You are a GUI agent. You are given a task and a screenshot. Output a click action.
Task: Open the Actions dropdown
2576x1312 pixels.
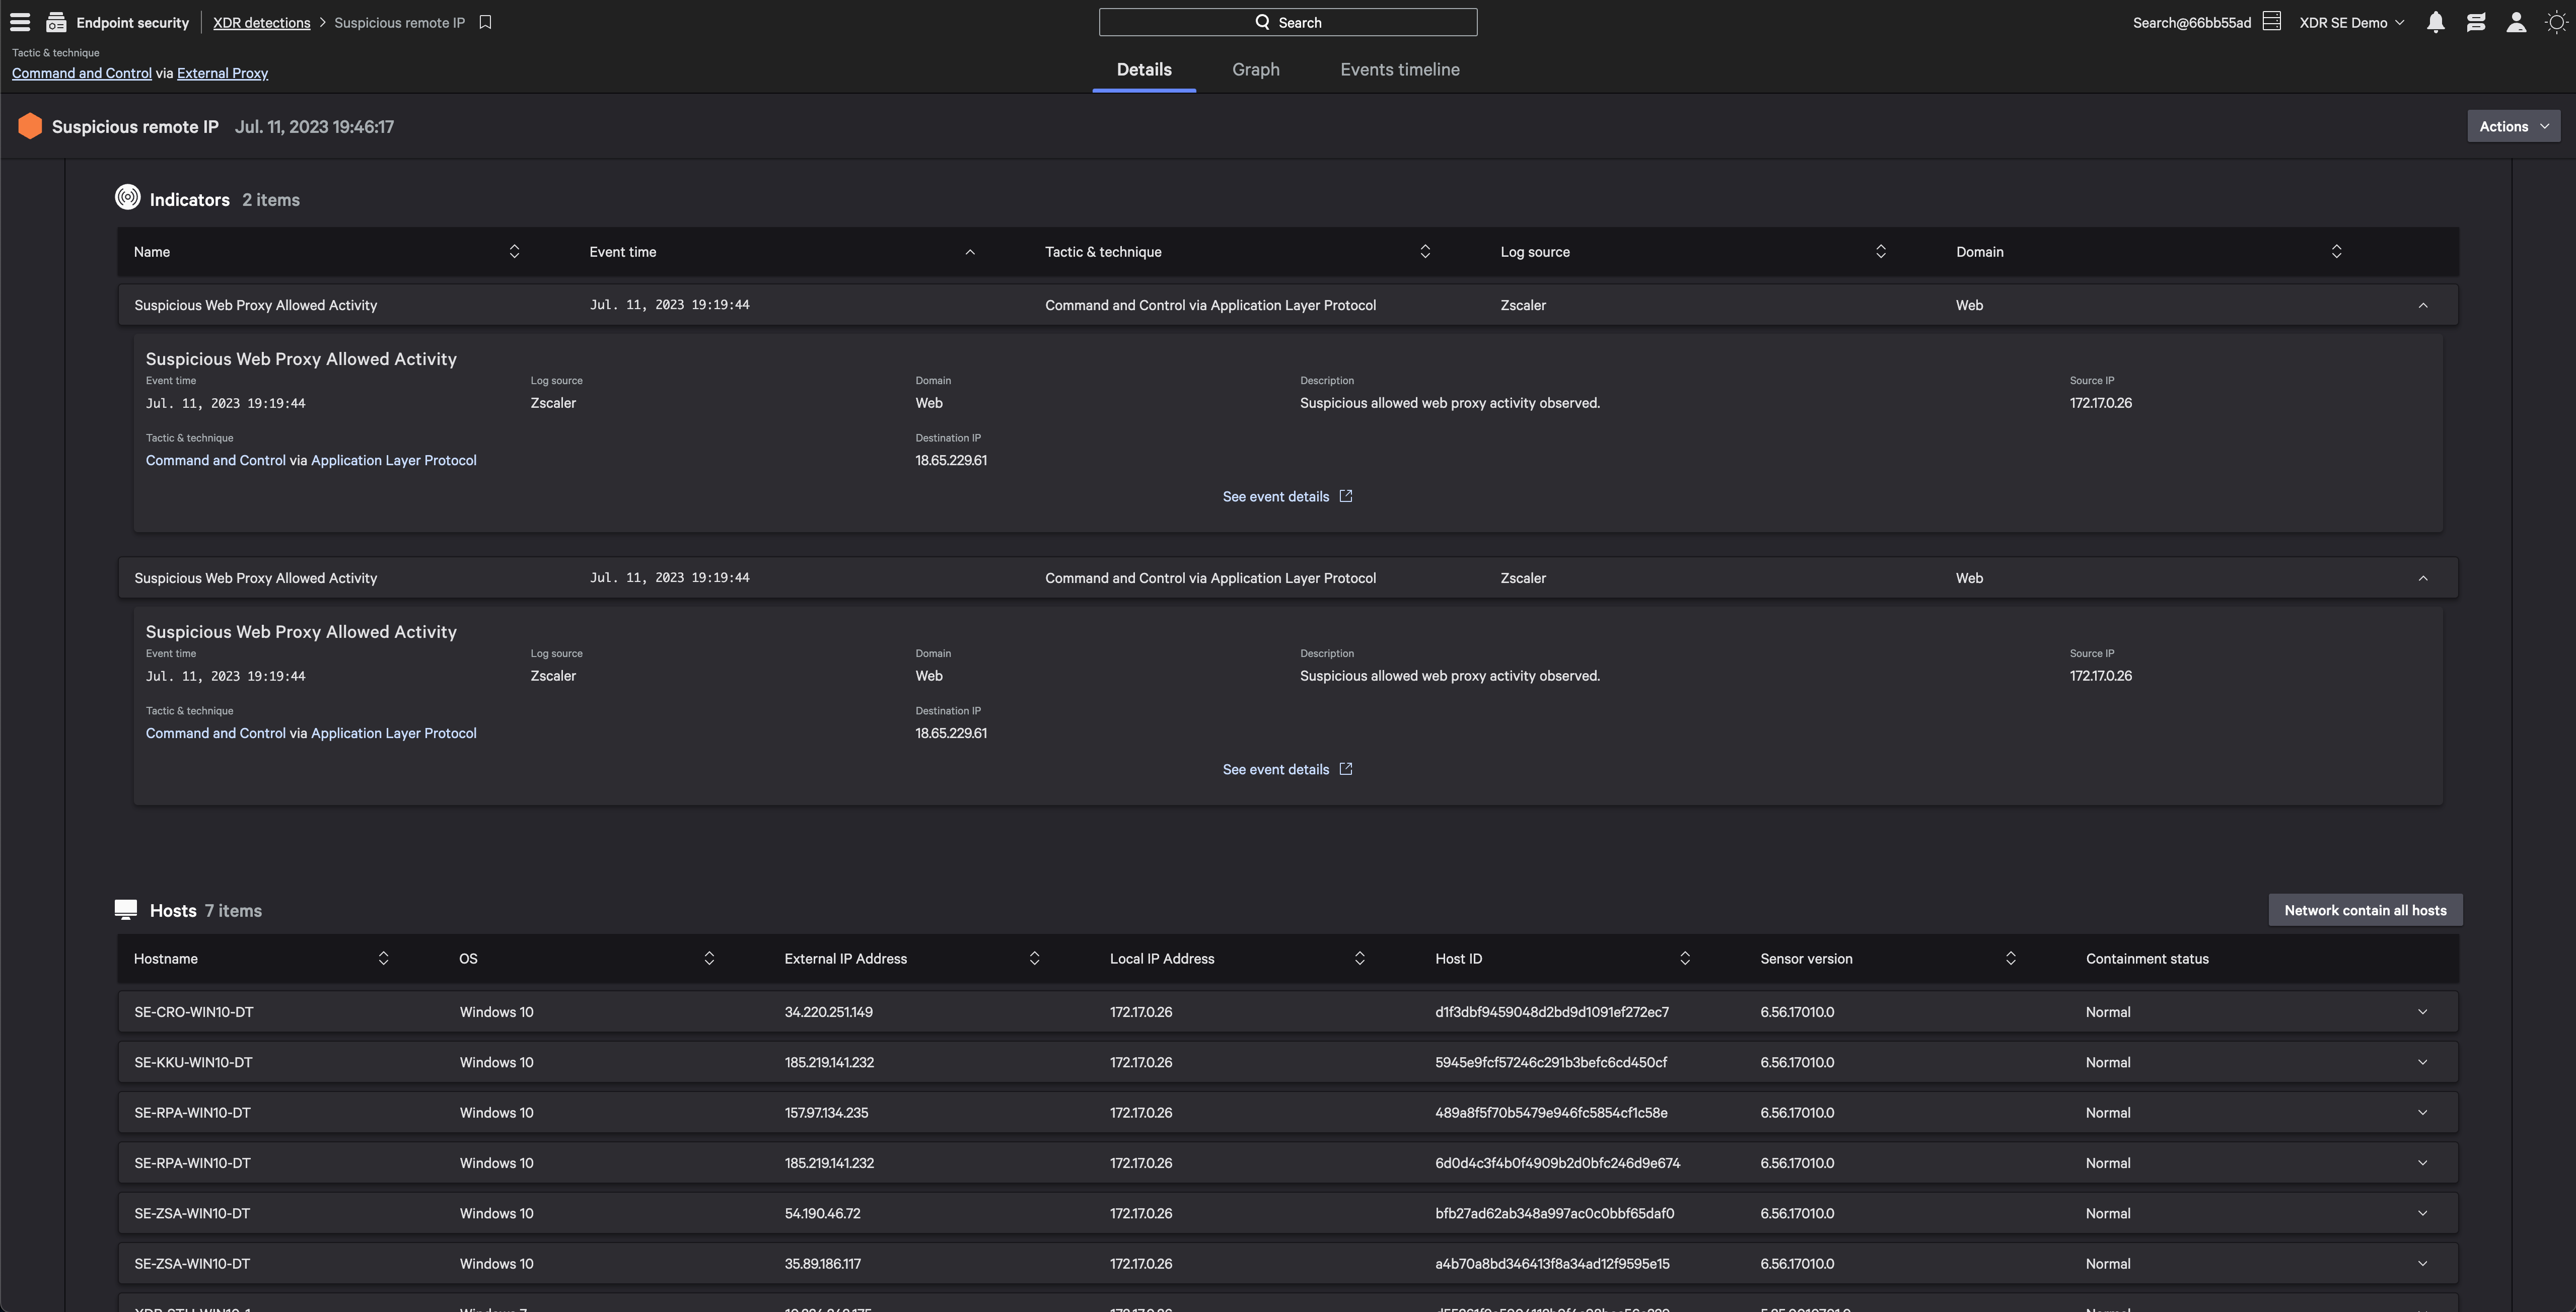pyautogui.click(x=2513, y=126)
